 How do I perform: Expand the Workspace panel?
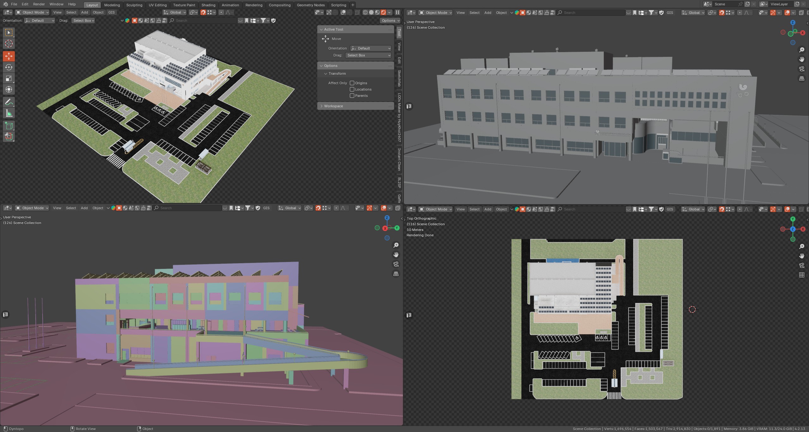[x=333, y=106]
